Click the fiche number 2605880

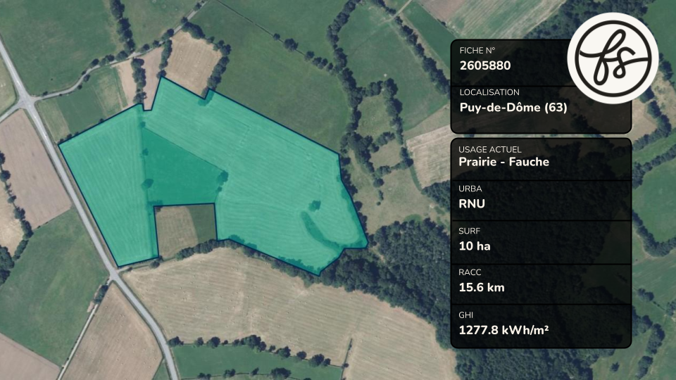485,66
